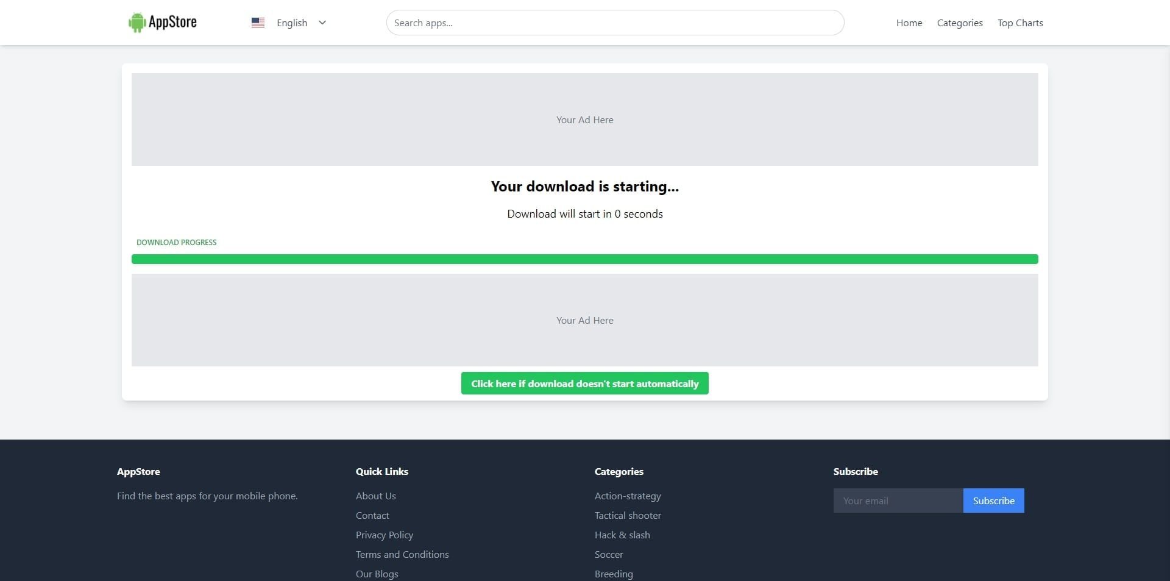Open the Privacy Policy link
The height and width of the screenshot is (581, 1170).
(x=384, y=535)
